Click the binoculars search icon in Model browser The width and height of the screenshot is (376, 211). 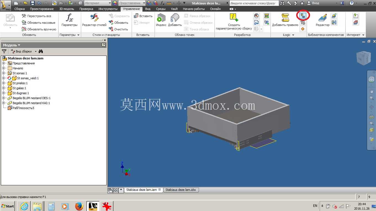coord(41,51)
